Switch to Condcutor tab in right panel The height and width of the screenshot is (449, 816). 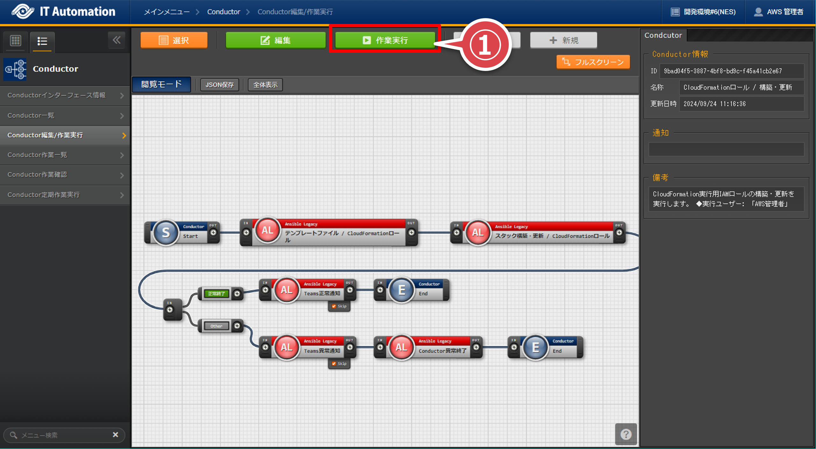click(x=663, y=35)
